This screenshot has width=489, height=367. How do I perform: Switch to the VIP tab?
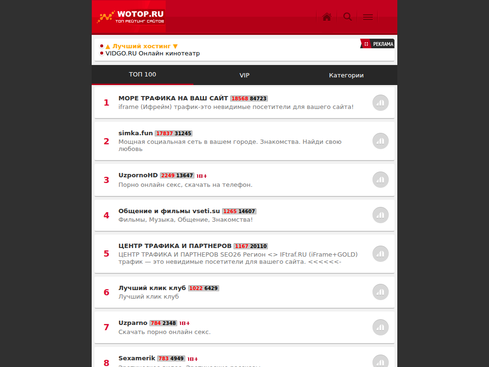(x=244, y=76)
